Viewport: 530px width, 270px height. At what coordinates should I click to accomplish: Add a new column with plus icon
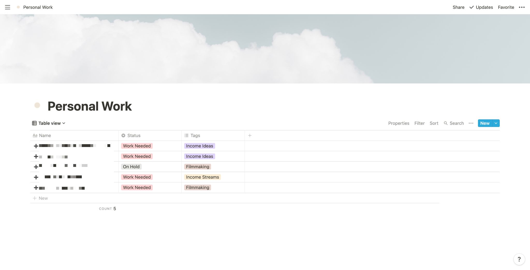coord(250,135)
